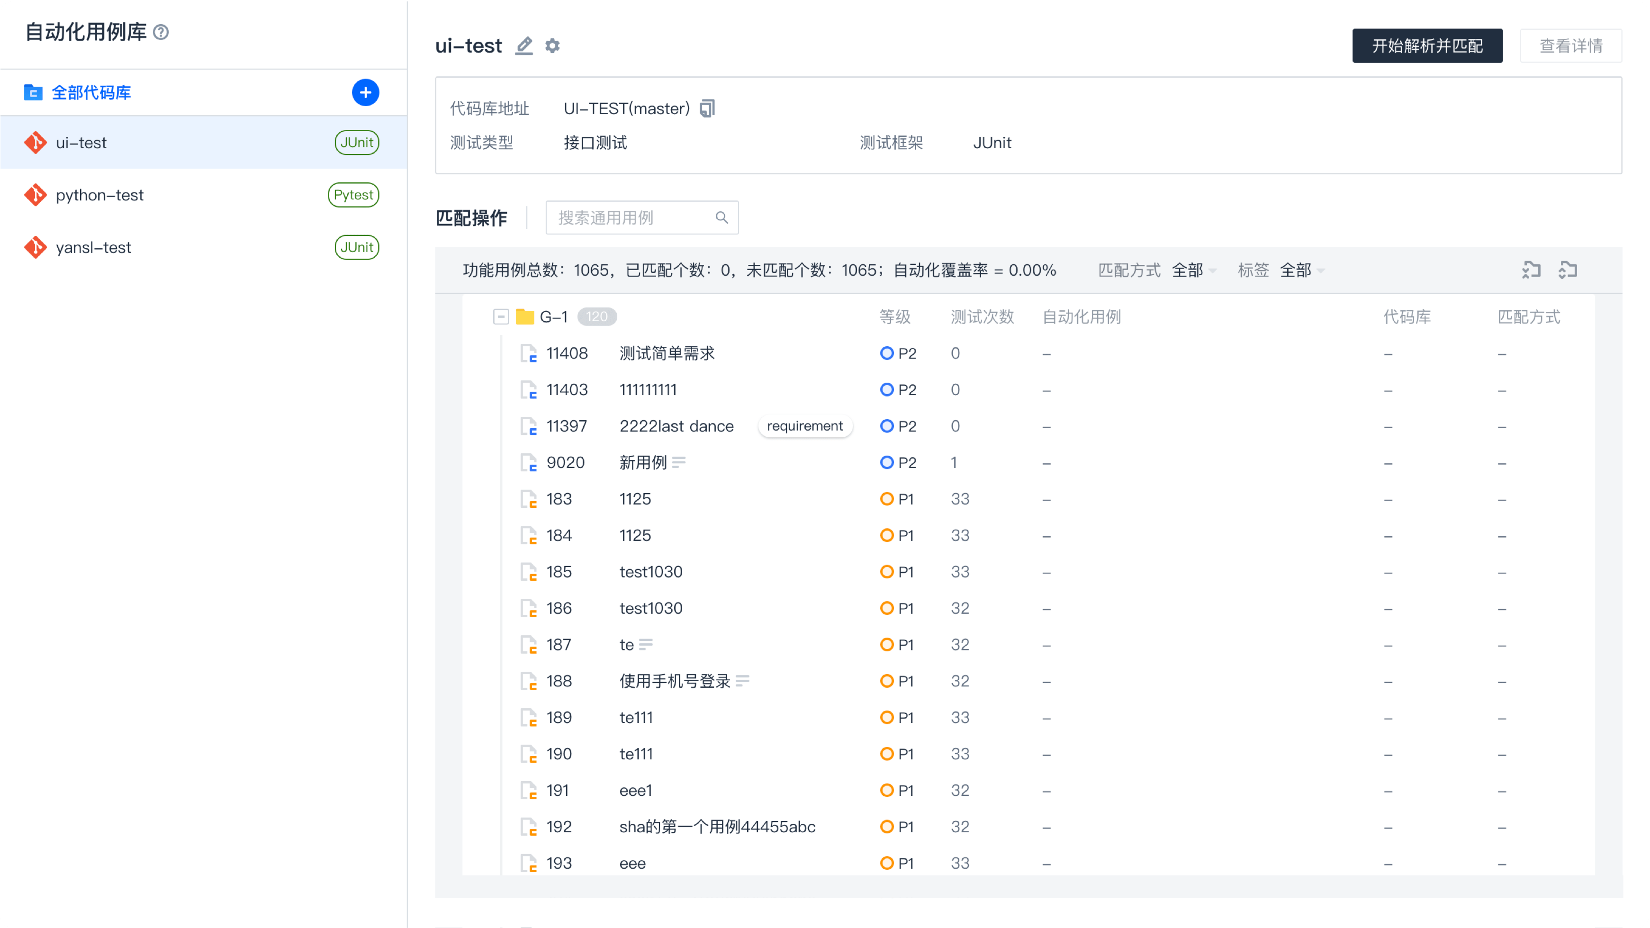Image resolution: width=1650 pixels, height=928 pixels.
Task: Select the 全部代码库 folder entry
Action: click(x=91, y=92)
